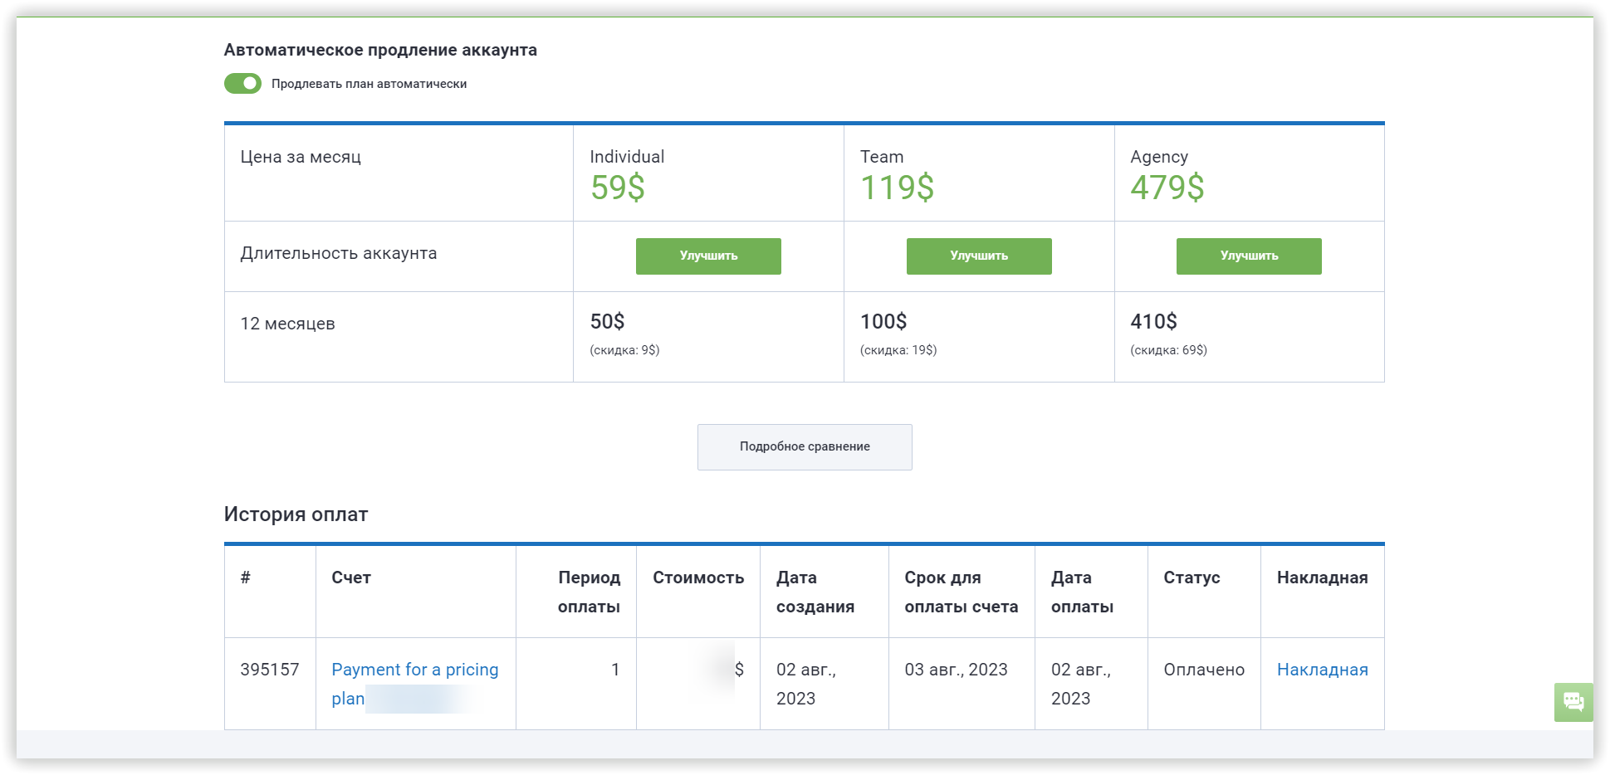Click the Стоимость column header
Screen dimensions: 1610x775
[x=698, y=578]
